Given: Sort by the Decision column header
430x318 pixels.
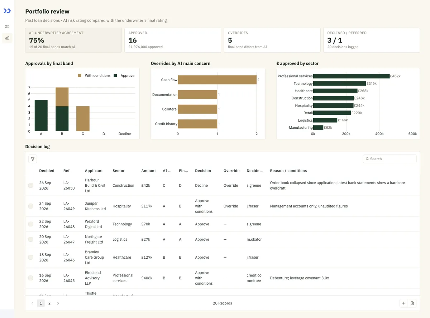Looking at the screenshot, I should [x=203, y=171].
